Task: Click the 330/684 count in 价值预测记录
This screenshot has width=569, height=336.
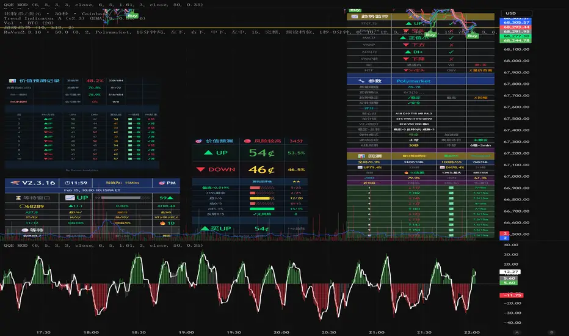Action: pyautogui.click(x=116, y=81)
